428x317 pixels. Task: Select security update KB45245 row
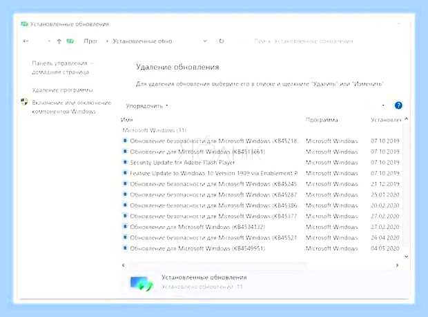coord(261,184)
